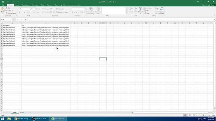The image size is (216, 121).
Task: Toggle Bold formatting
Action: (x=20, y=12)
